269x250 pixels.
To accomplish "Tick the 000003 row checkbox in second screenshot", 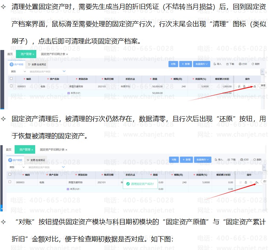I will [10, 181].
